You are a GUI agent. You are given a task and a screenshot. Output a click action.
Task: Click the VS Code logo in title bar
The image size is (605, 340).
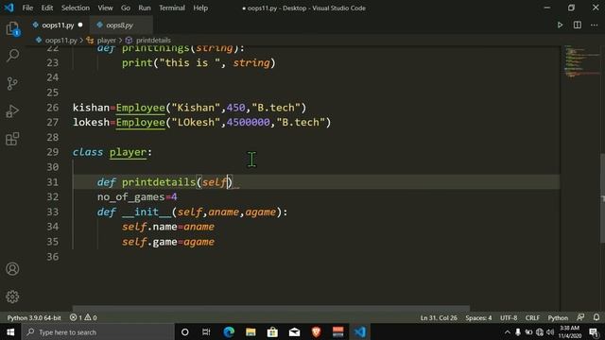pyautogui.click(x=9, y=8)
